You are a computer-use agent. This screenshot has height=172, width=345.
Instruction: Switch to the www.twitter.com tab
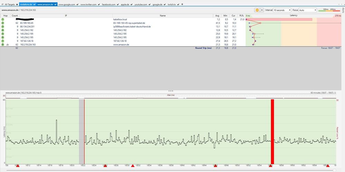88,4
